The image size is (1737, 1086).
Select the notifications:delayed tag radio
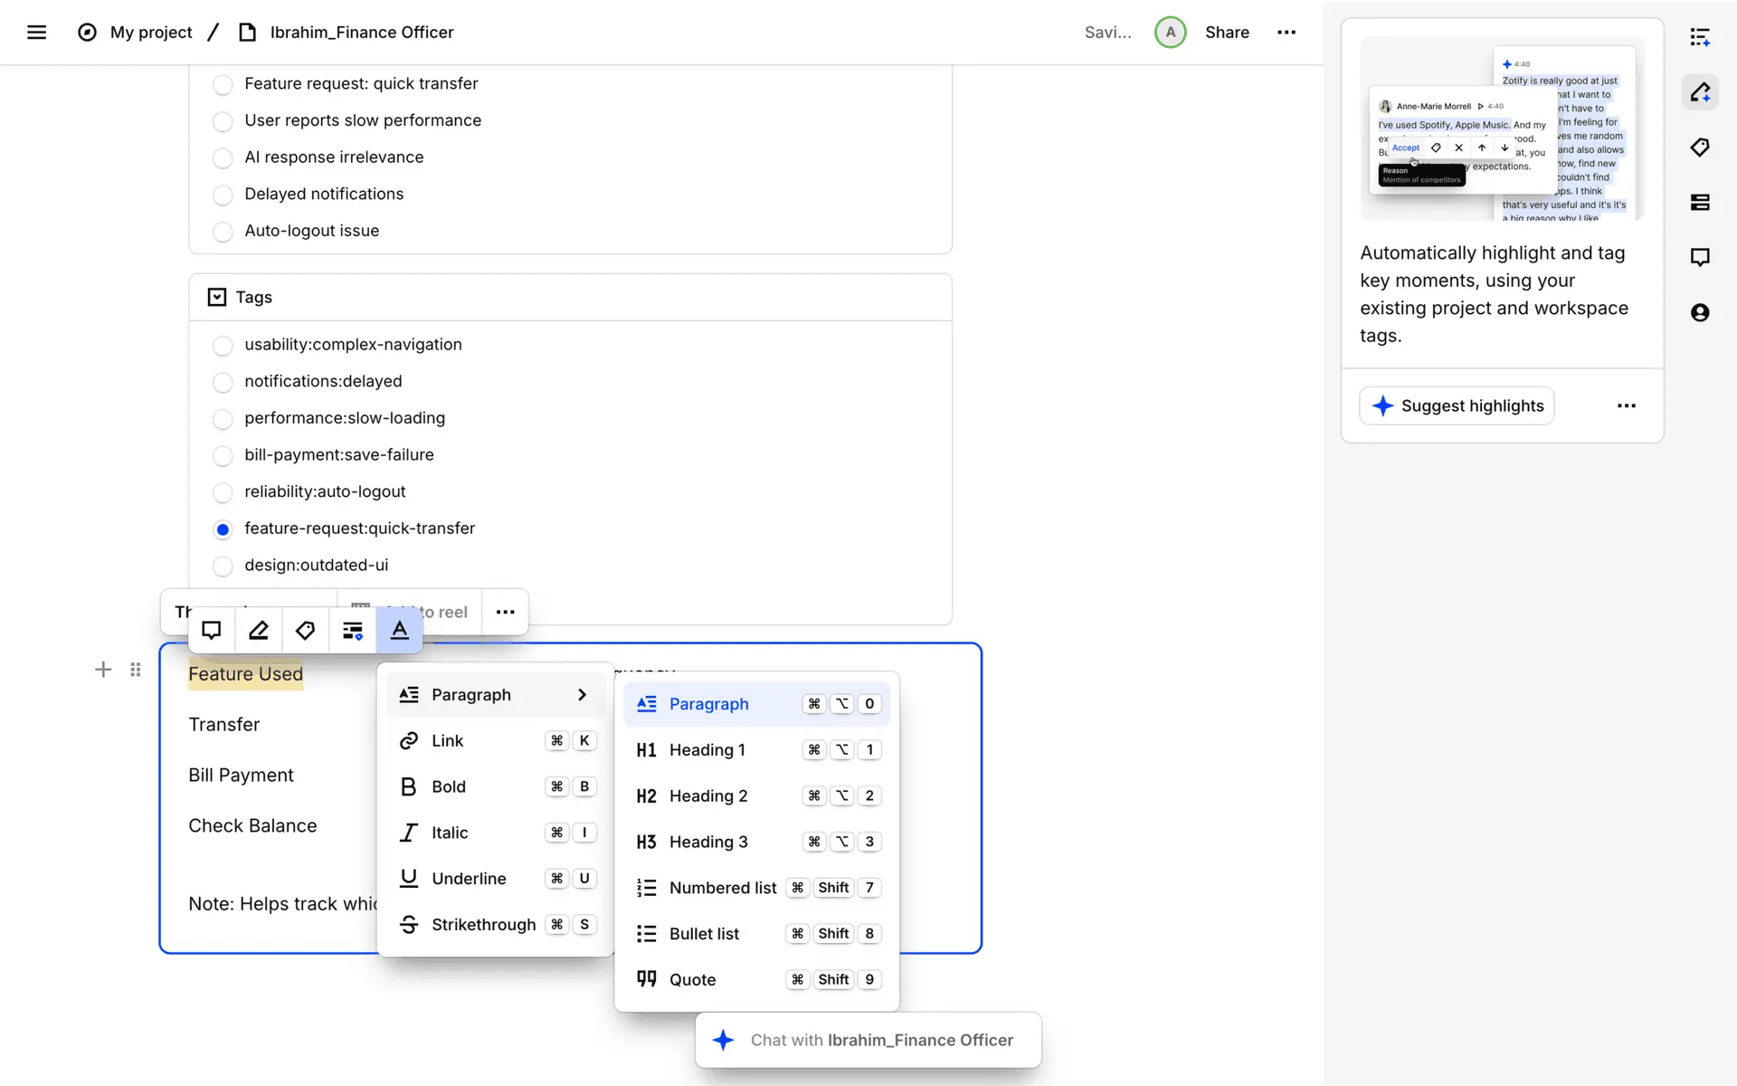(x=223, y=382)
